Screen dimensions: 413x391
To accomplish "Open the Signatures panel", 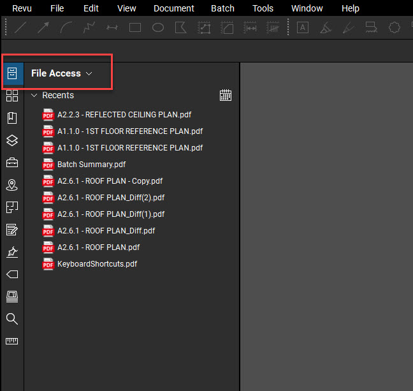I will [12, 252].
